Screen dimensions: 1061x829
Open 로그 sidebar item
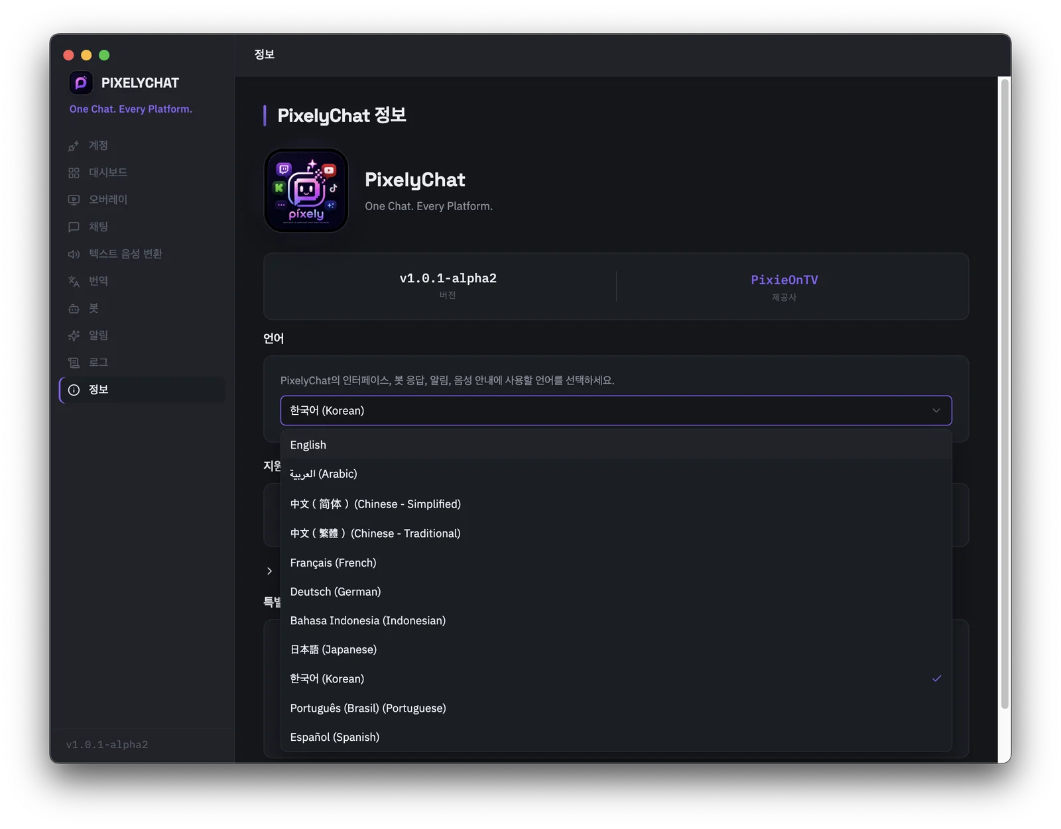pyautogui.click(x=143, y=363)
